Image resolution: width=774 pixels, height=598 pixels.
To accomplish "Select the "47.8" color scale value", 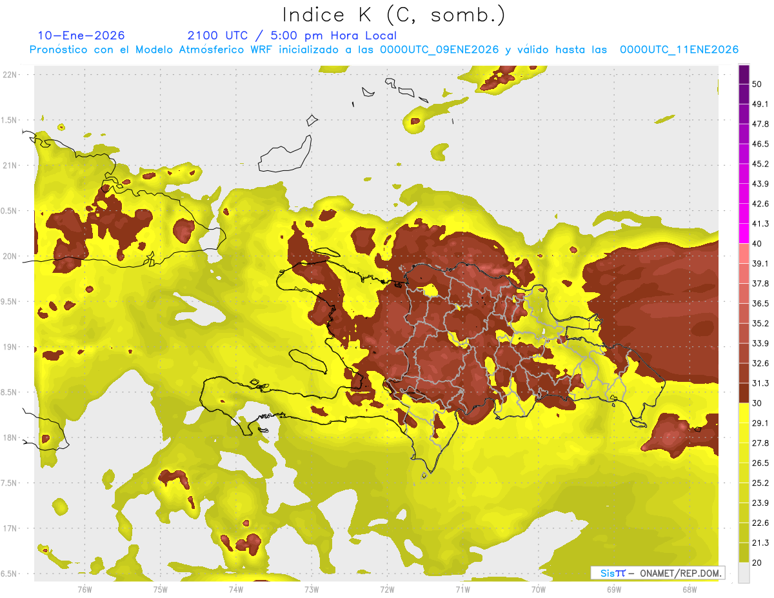I will tap(760, 124).
